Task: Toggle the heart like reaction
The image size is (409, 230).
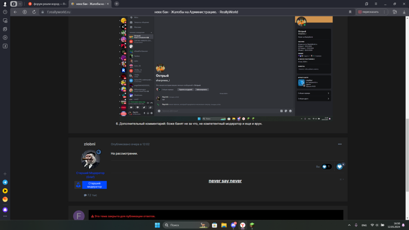Action: tap(339, 167)
